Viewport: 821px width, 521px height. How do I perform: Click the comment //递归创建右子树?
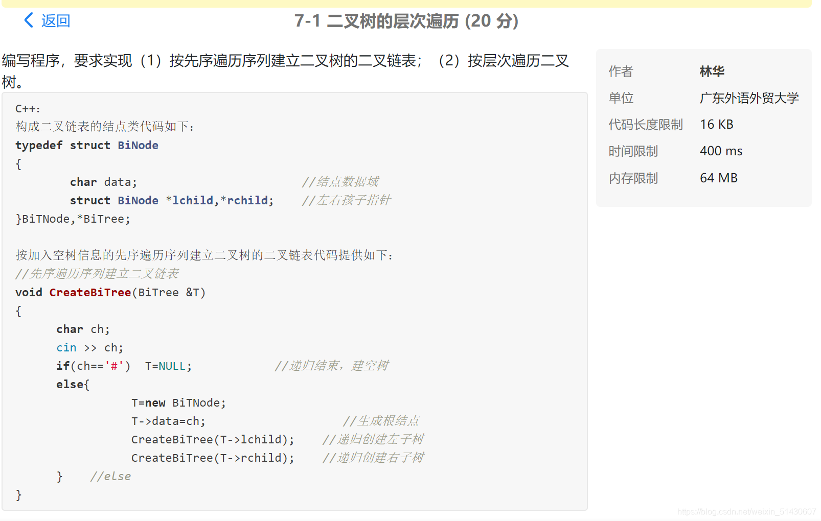pyautogui.click(x=373, y=458)
